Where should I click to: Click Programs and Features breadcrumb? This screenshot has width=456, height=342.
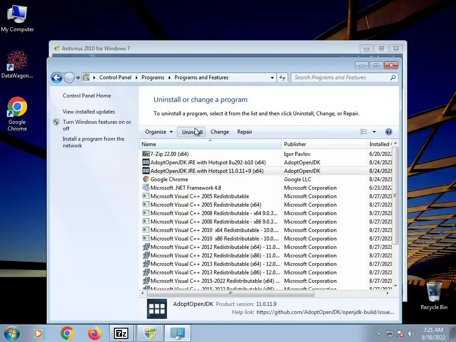(x=201, y=77)
